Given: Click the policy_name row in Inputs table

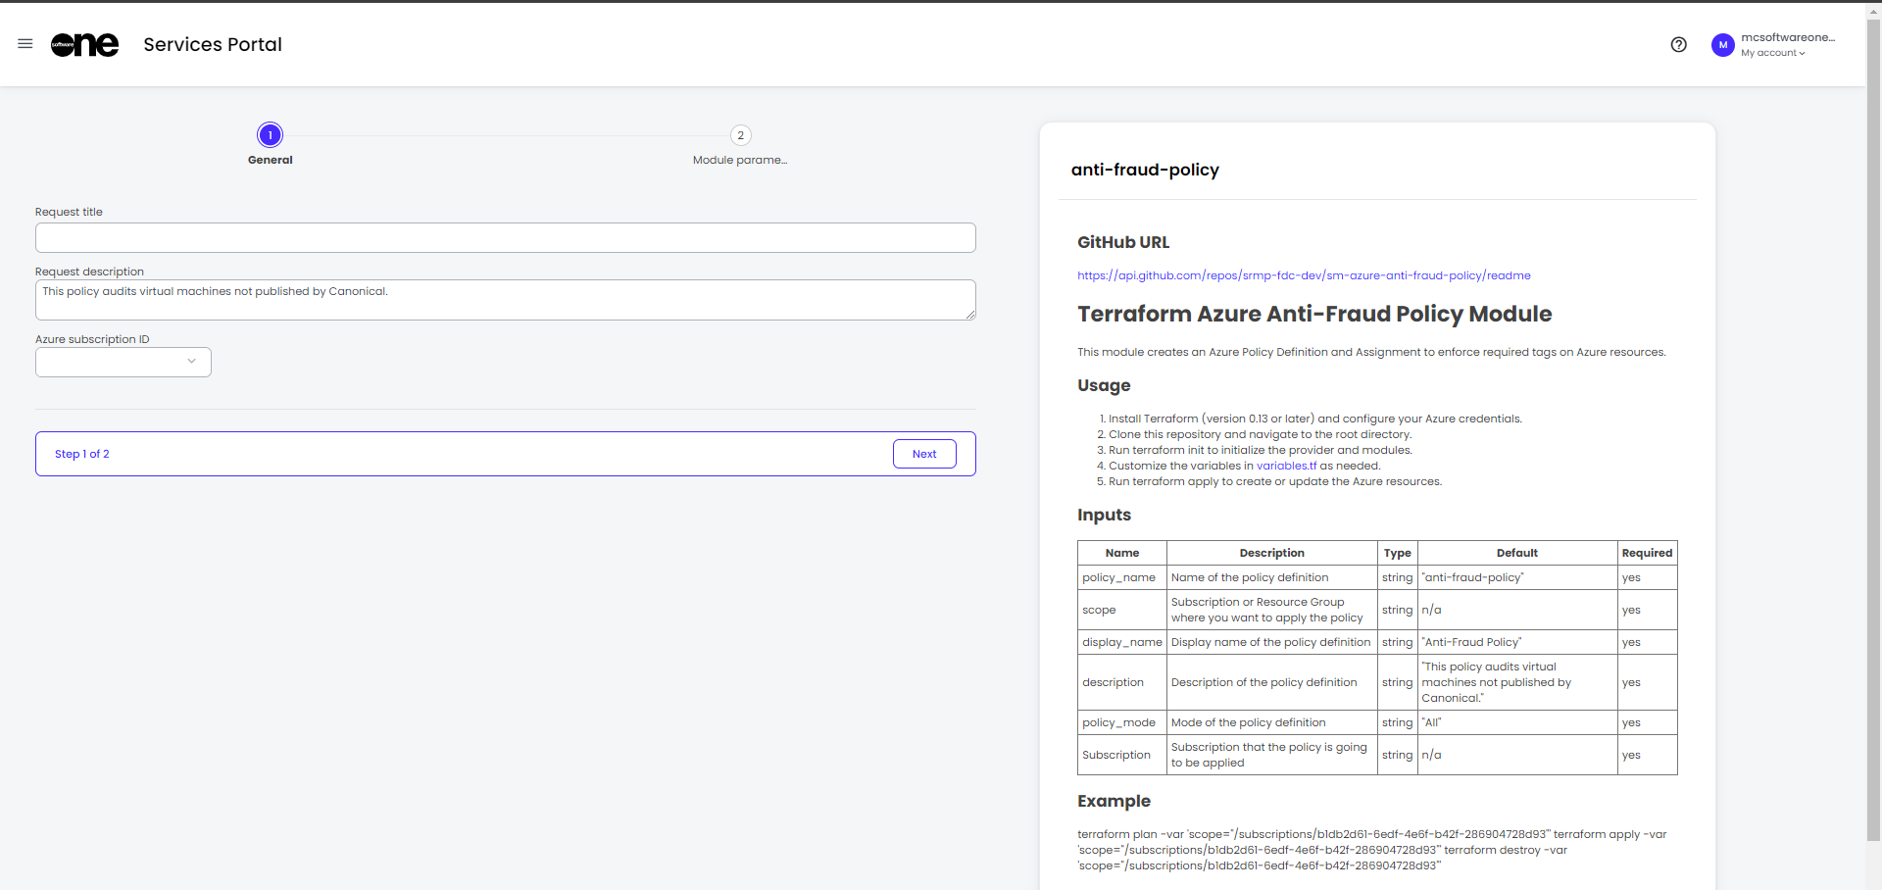Looking at the screenshot, I should click(1118, 577).
